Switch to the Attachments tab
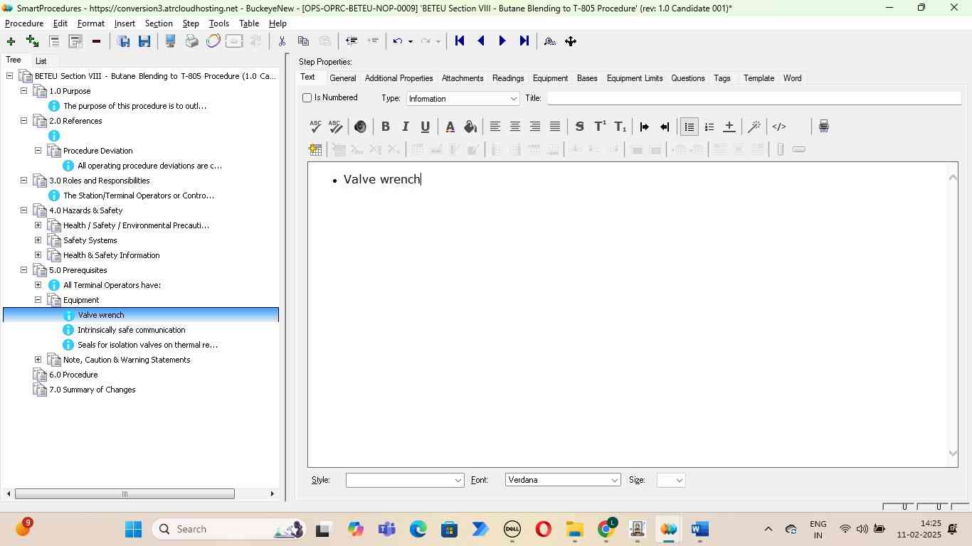Screen dimensions: 972x546 [x=463, y=78]
